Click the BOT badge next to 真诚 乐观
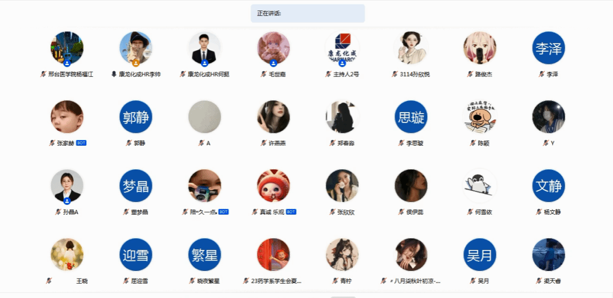This screenshot has width=613, height=298. pos(291,212)
